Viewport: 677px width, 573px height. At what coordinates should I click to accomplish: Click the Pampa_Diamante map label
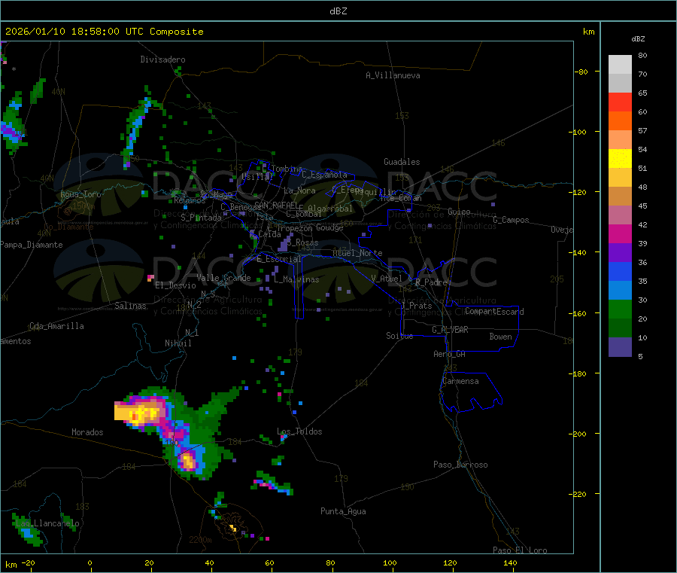(31, 245)
